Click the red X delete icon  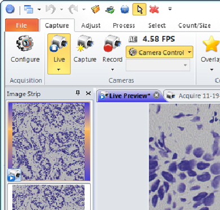(x=154, y=9)
